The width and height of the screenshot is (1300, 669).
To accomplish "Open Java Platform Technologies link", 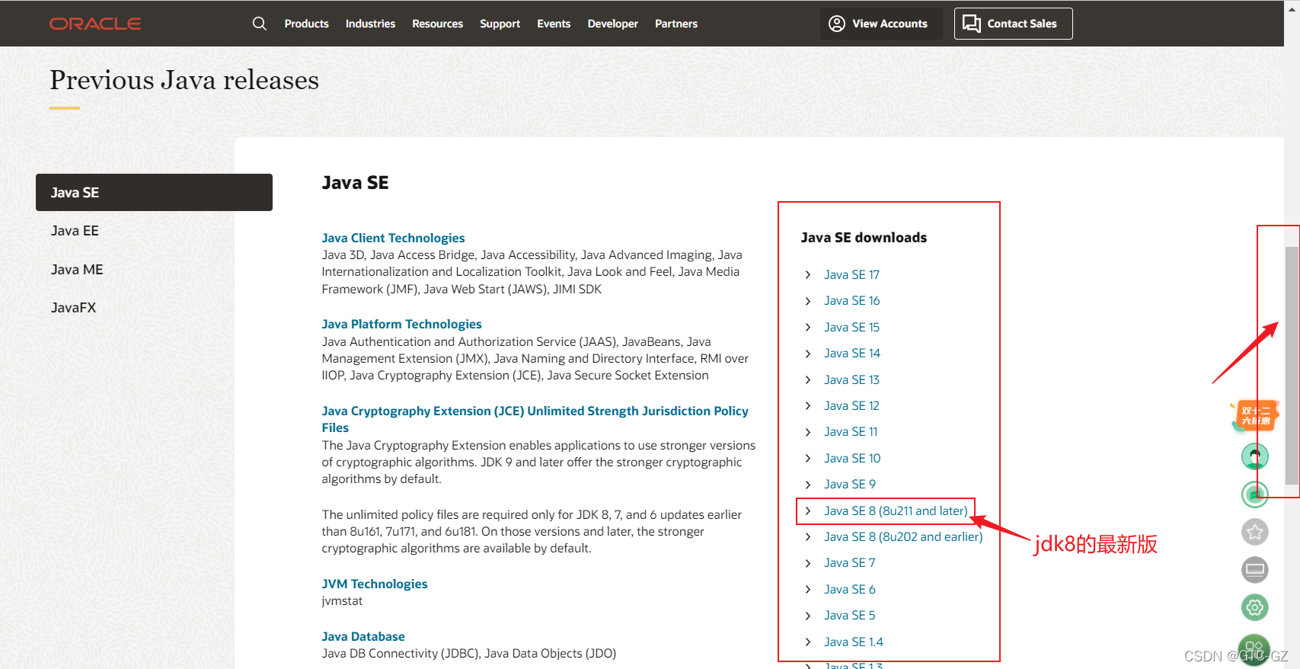I will coord(401,325).
